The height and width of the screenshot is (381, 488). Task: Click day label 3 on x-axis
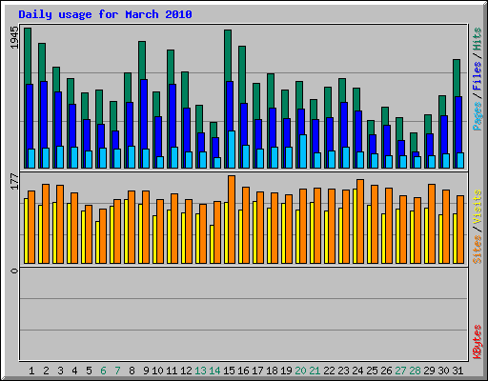(60, 371)
